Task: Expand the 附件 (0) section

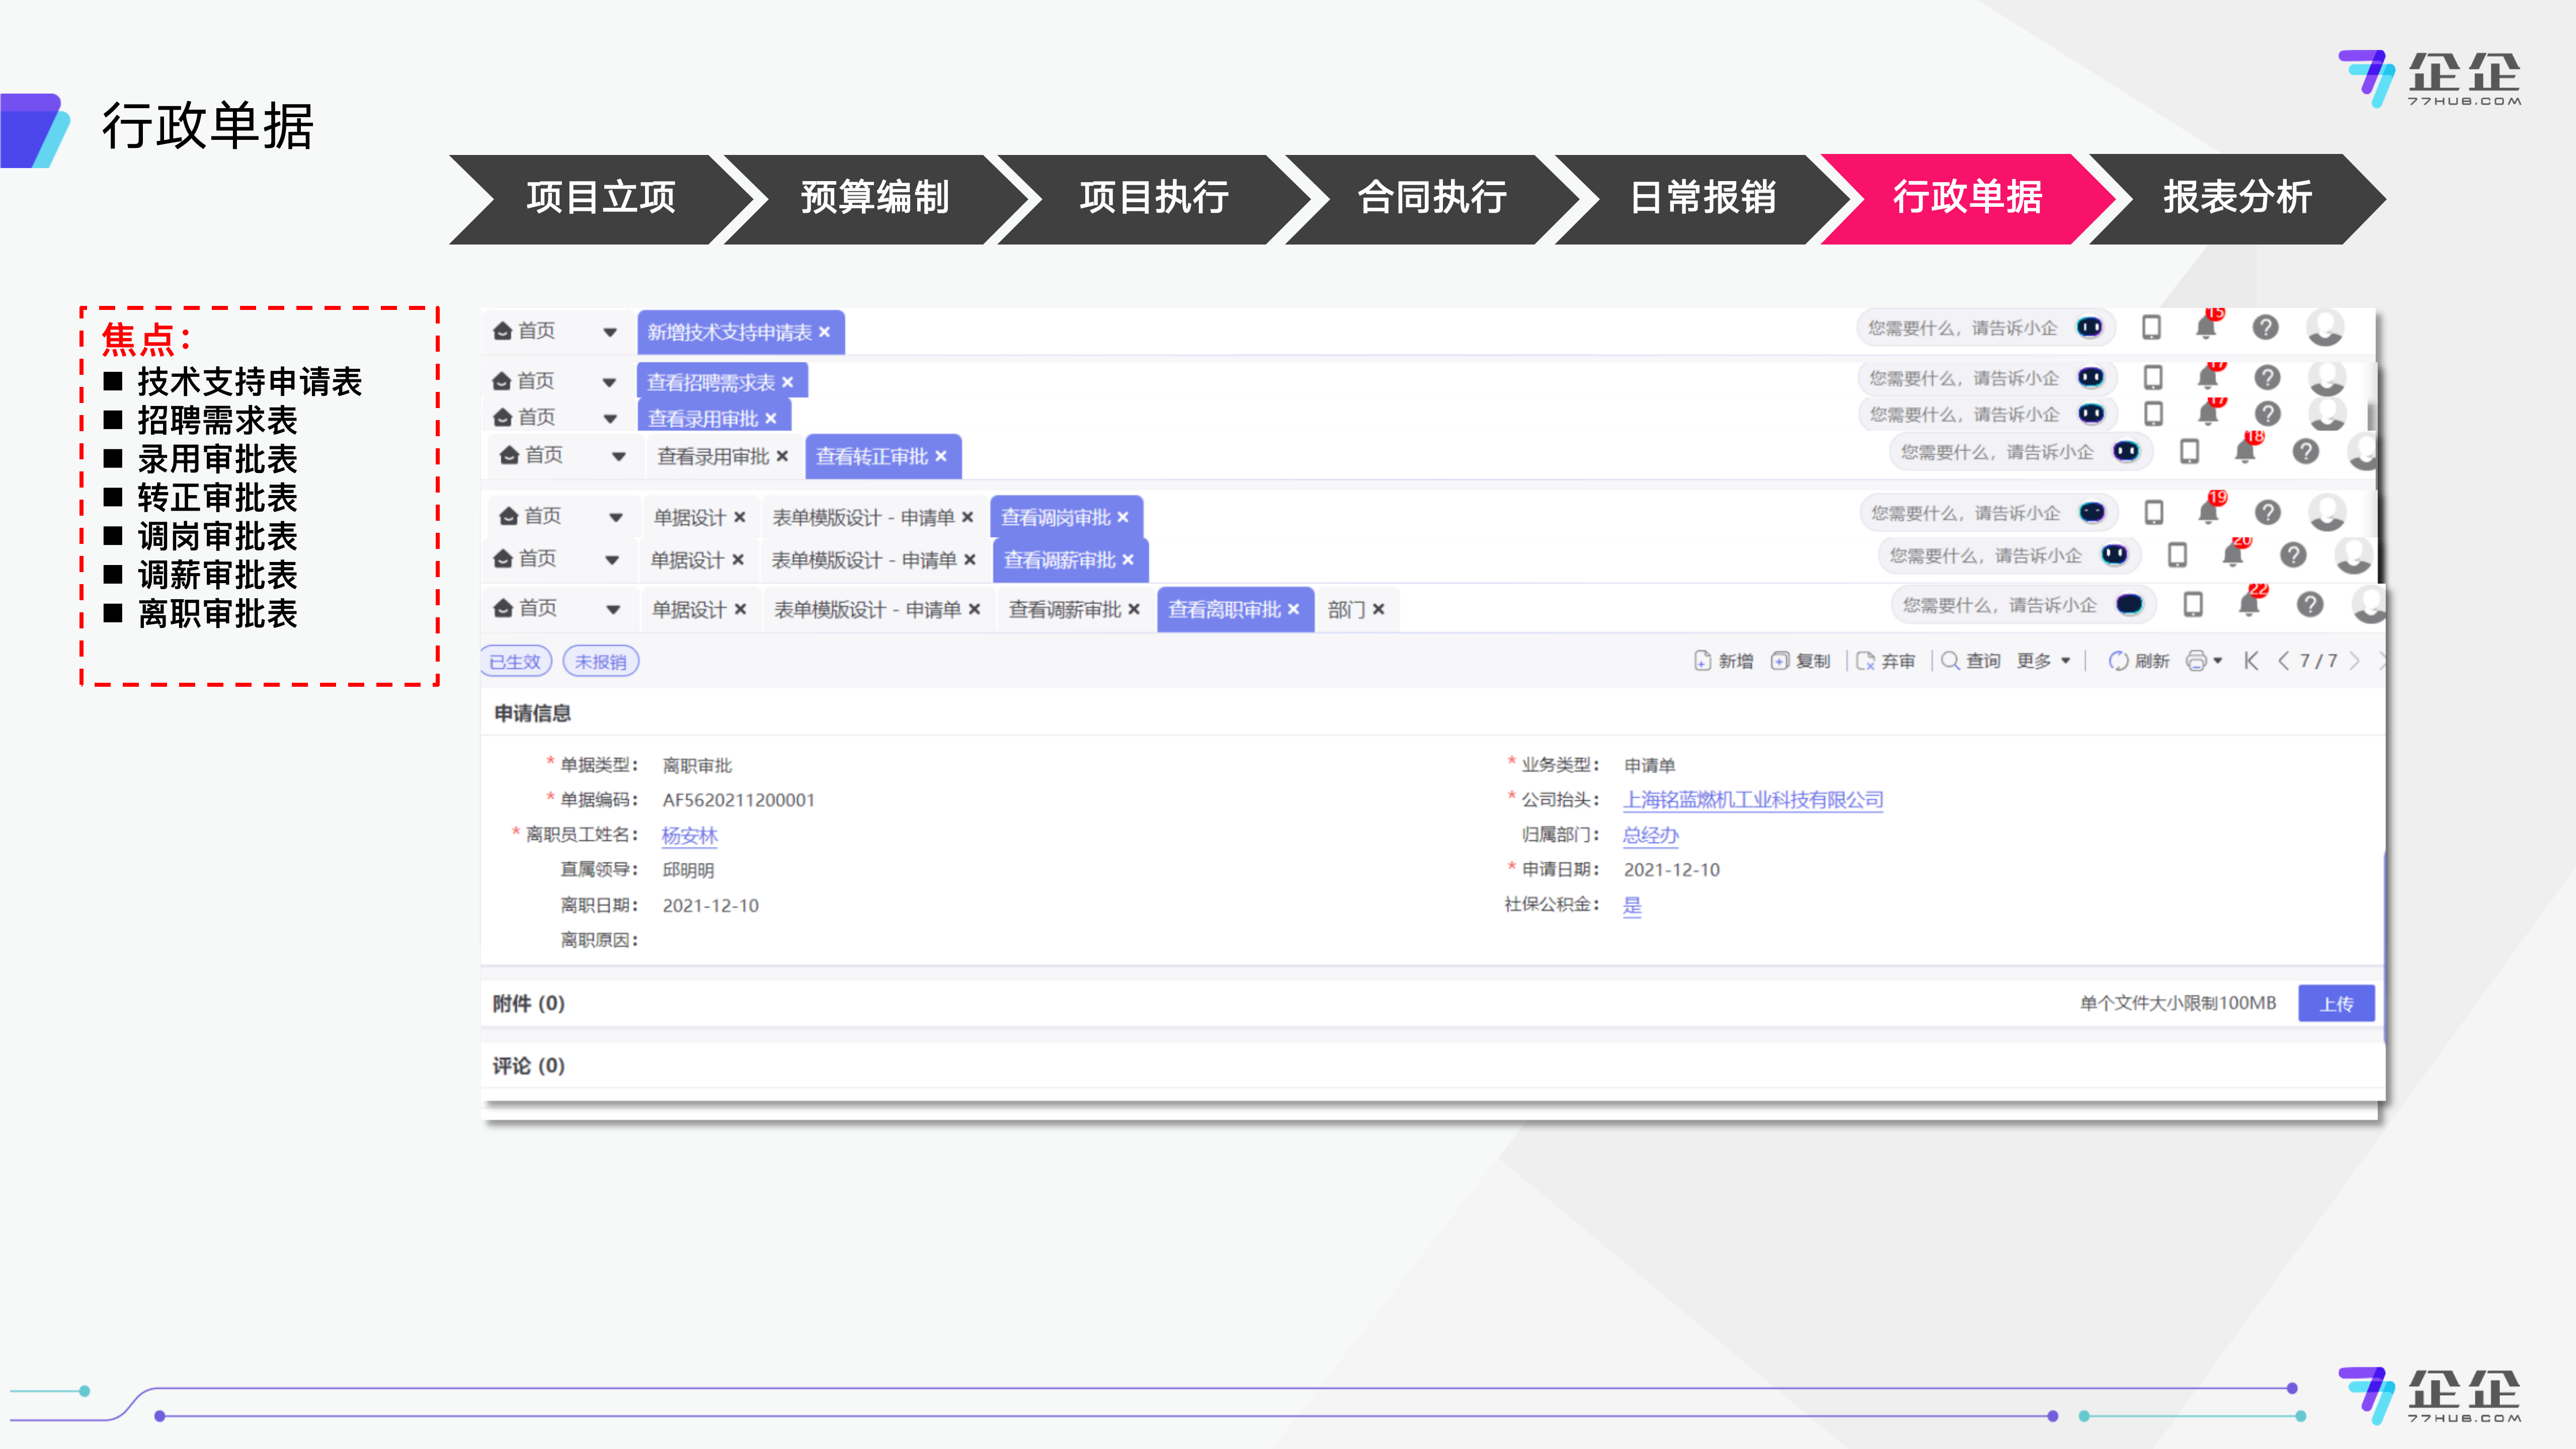Action: (x=529, y=1003)
